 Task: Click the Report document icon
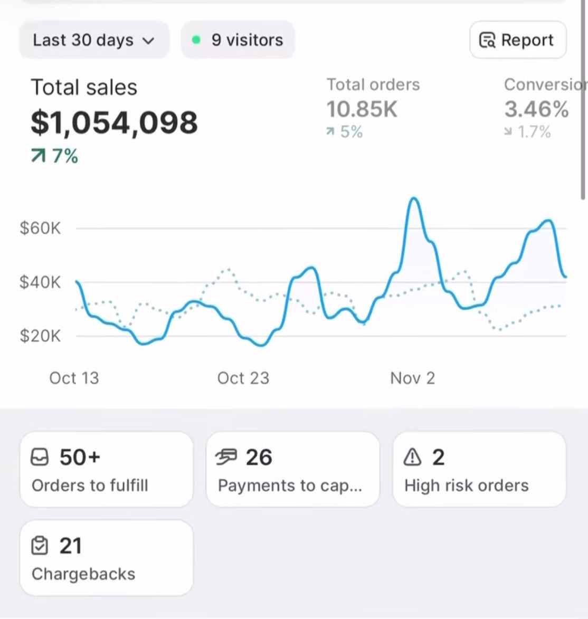487,40
